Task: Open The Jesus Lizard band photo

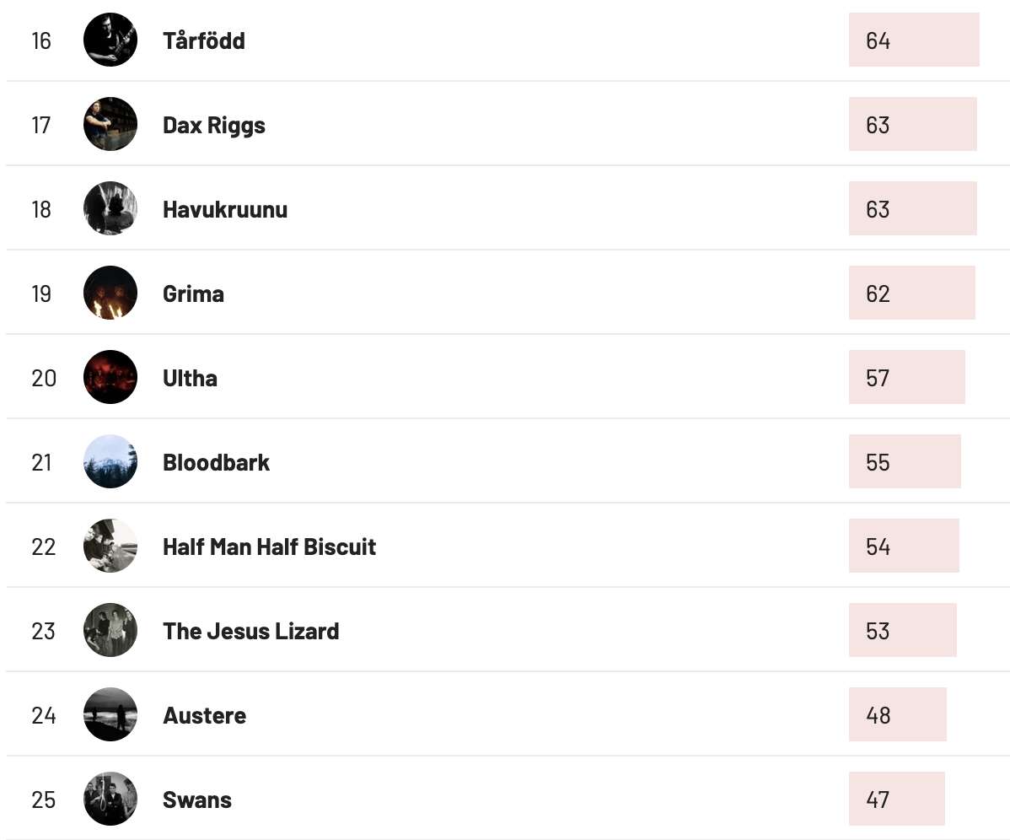Action: tap(110, 631)
